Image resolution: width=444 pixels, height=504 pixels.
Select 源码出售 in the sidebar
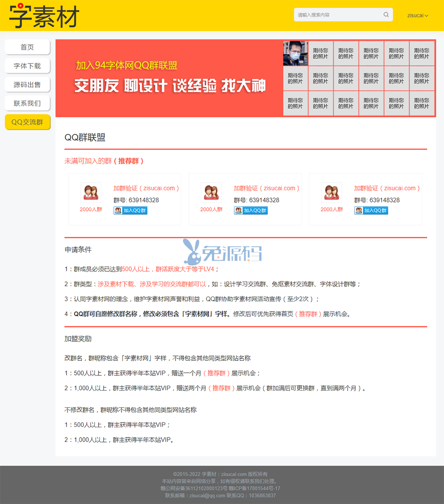28,85
